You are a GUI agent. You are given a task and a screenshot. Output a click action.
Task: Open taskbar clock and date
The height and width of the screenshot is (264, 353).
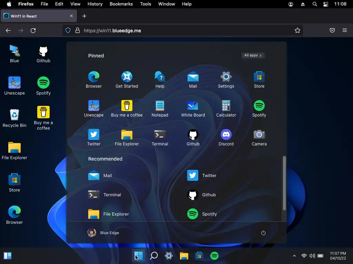[x=338, y=256]
